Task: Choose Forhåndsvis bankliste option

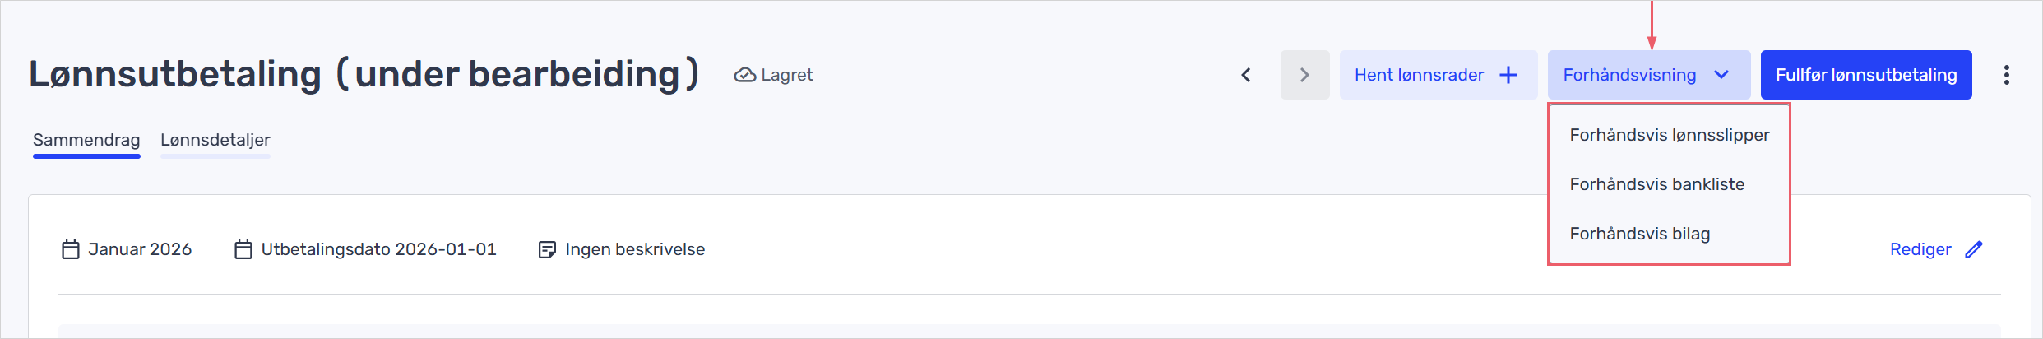Action: point(1656,184)
